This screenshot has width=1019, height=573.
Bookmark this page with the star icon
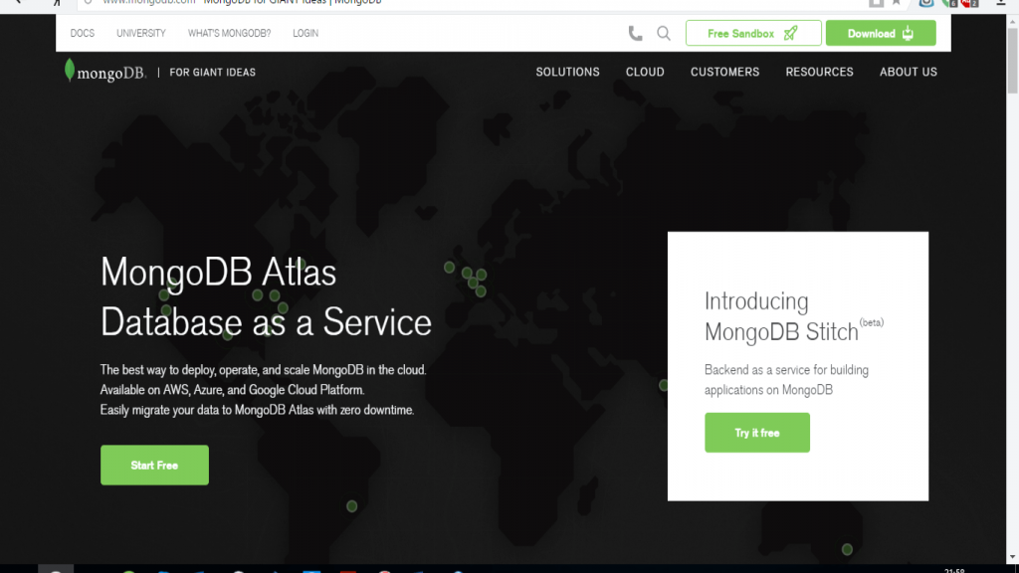[897, 3]
